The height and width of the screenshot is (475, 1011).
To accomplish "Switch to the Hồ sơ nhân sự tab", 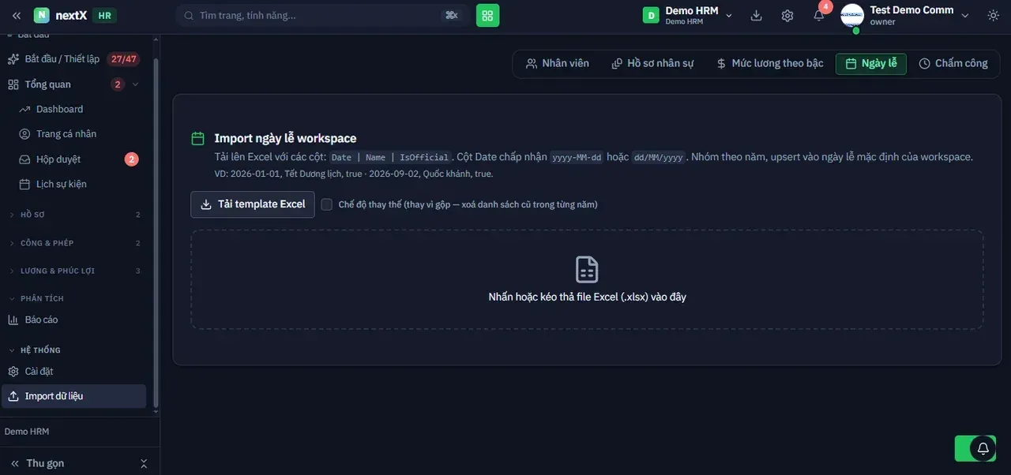I will coord(652,64).
